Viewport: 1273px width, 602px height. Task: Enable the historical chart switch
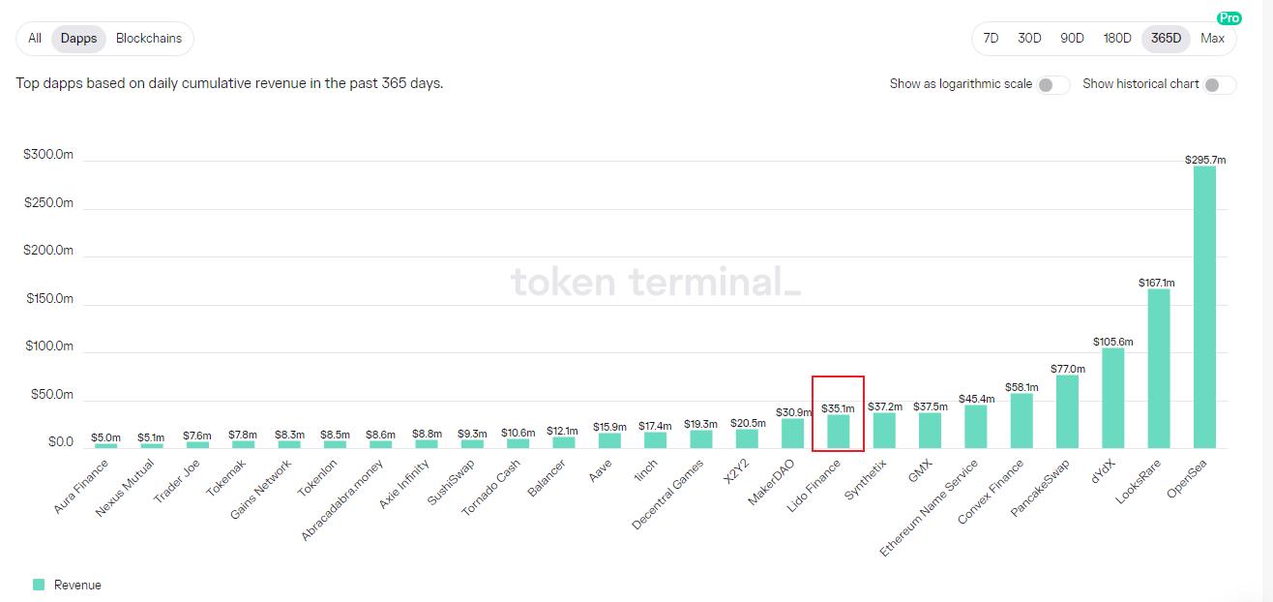[1220, 85]
